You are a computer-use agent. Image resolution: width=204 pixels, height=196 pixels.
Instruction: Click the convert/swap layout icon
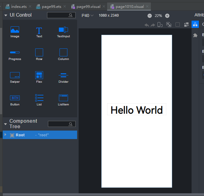pos(186,25)
